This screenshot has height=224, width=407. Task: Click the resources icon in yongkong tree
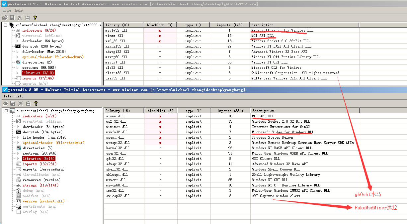tap(19, 180)
